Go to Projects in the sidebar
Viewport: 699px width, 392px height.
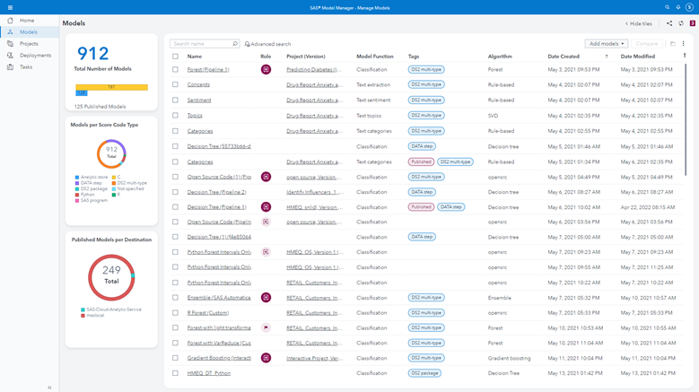(29, 43)
